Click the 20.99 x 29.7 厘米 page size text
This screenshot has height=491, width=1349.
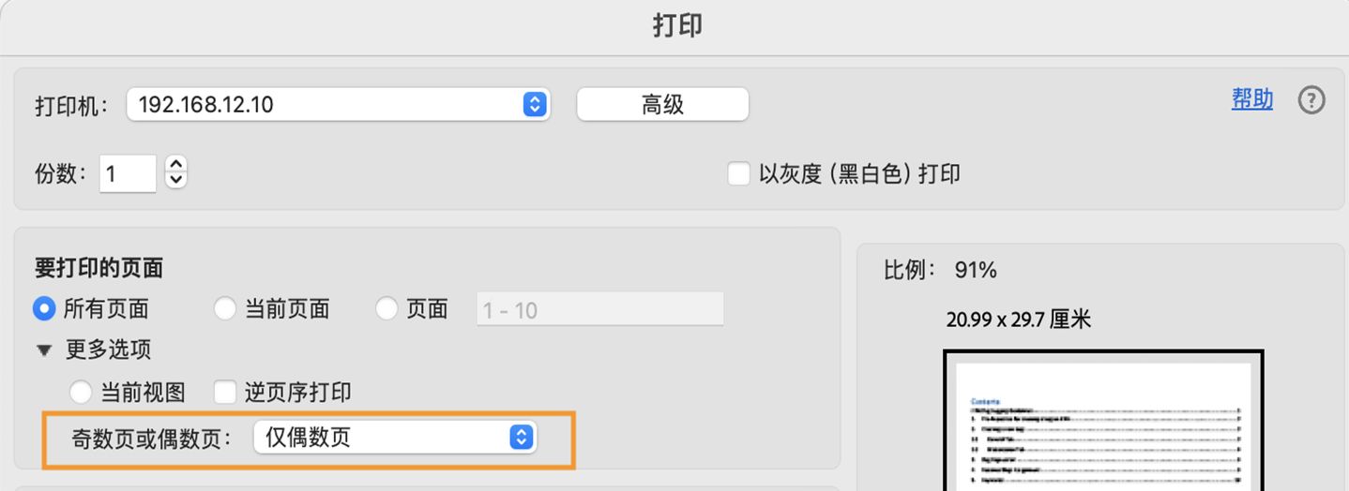(x=1019, y=320)
